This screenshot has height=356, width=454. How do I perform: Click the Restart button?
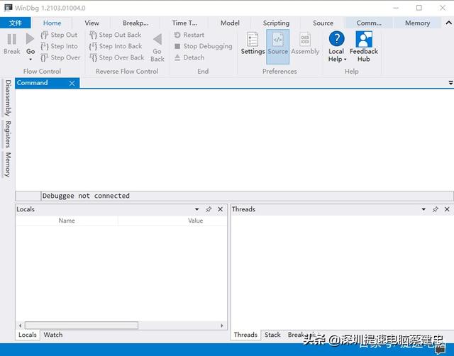189,35
